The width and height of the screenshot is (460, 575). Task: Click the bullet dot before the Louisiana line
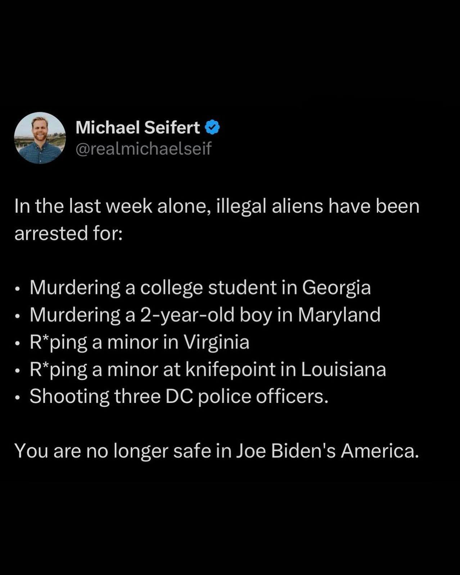click(17, 371)
